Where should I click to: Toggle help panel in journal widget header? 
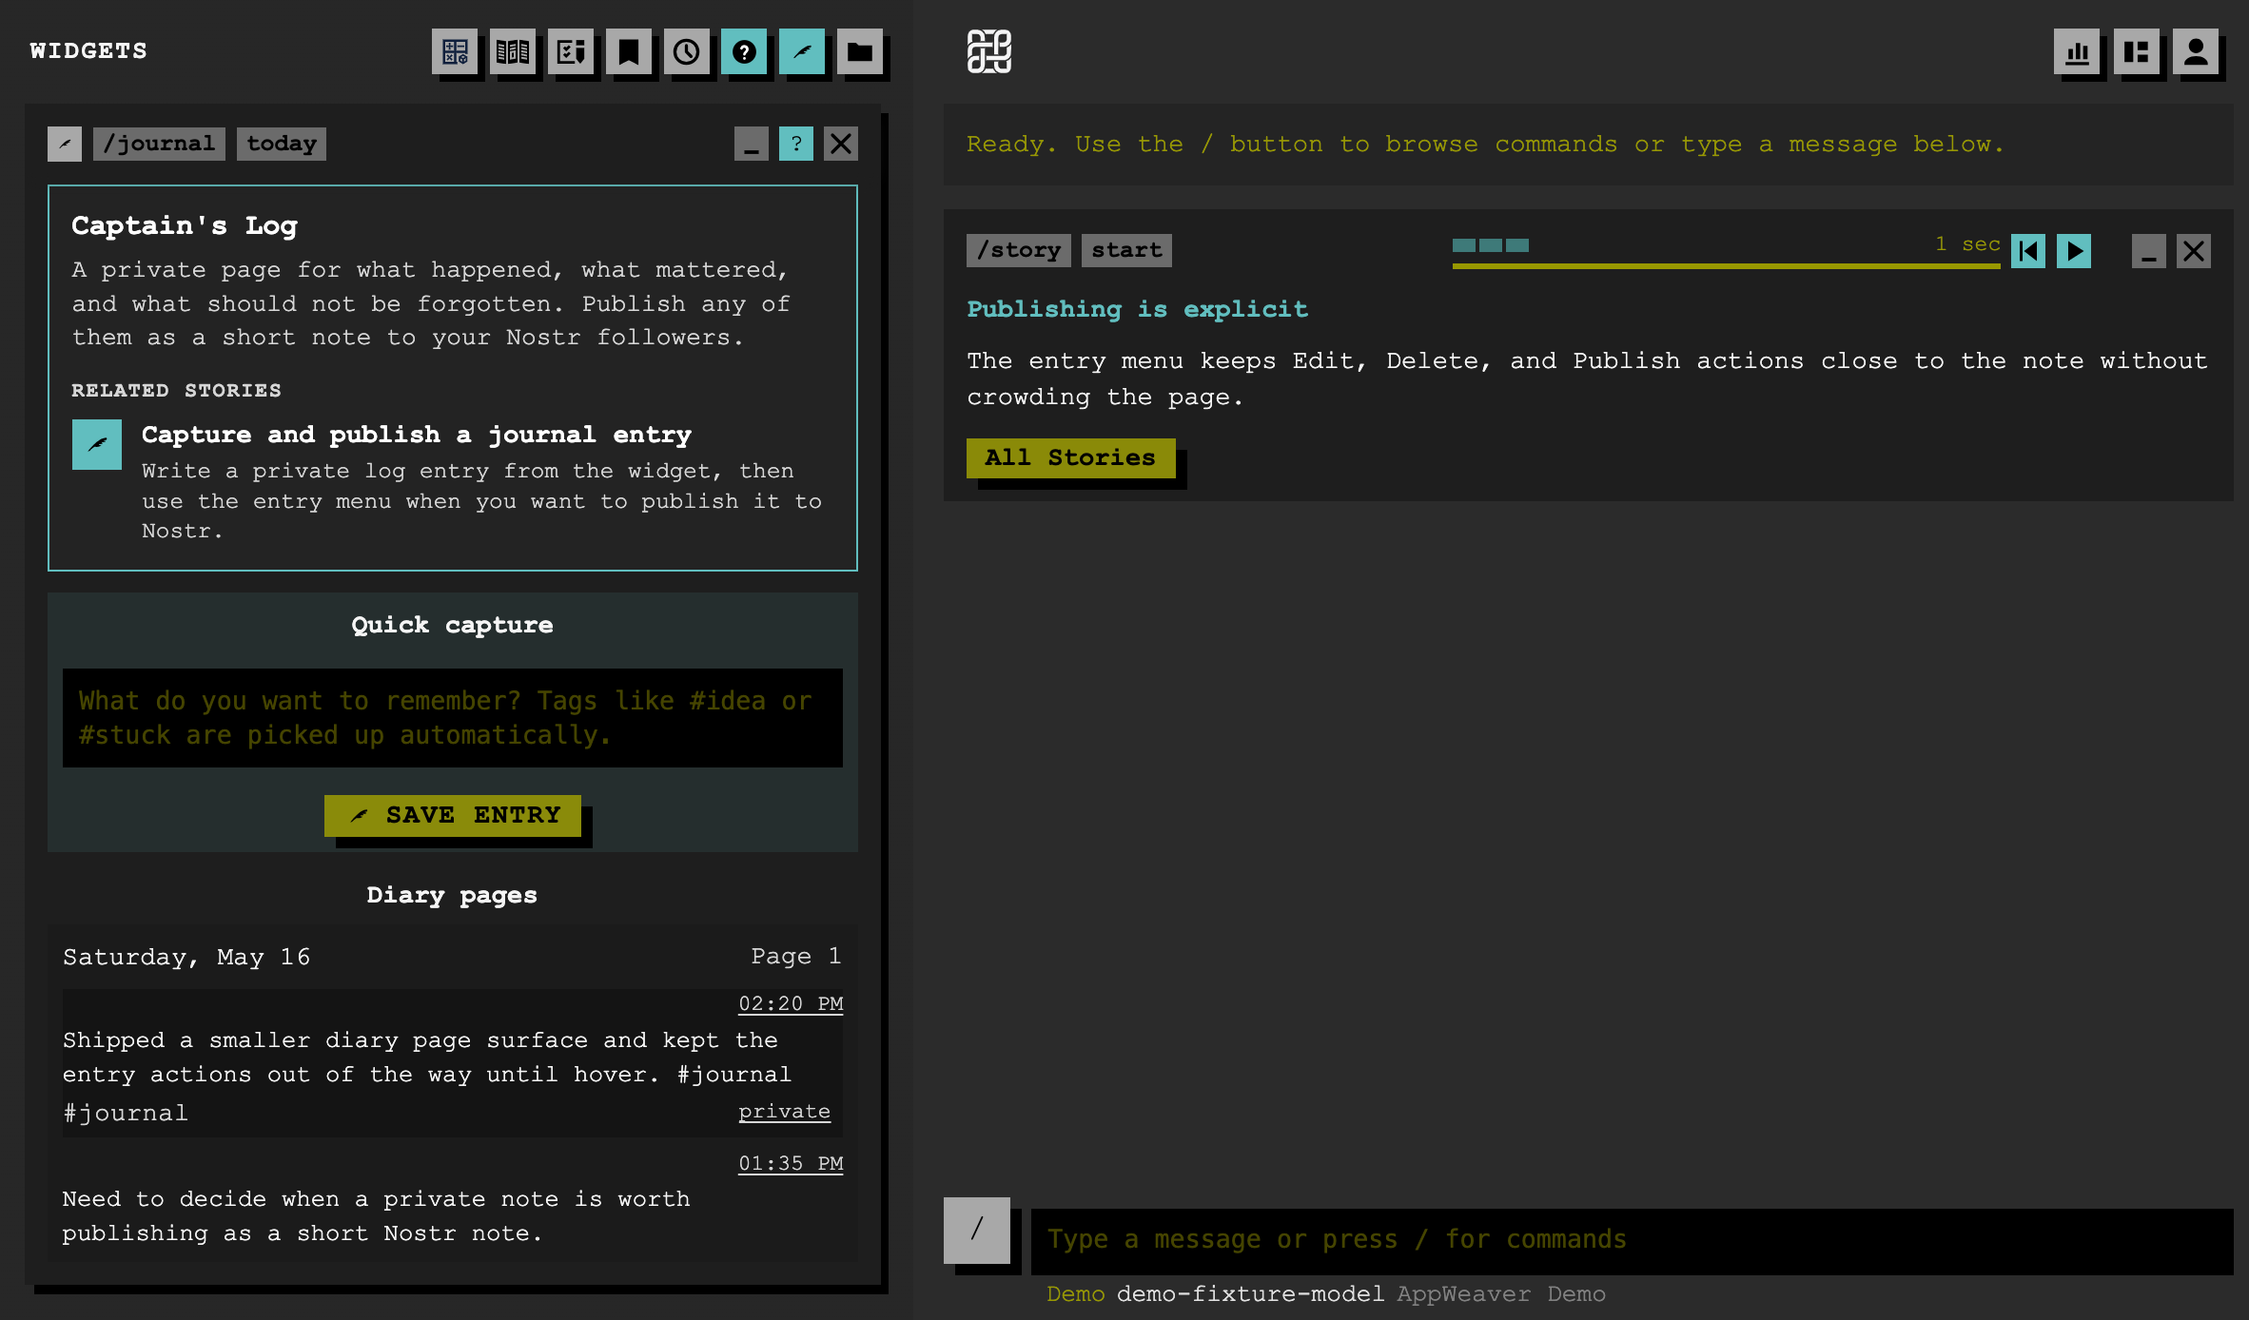(x=796, y=144)
